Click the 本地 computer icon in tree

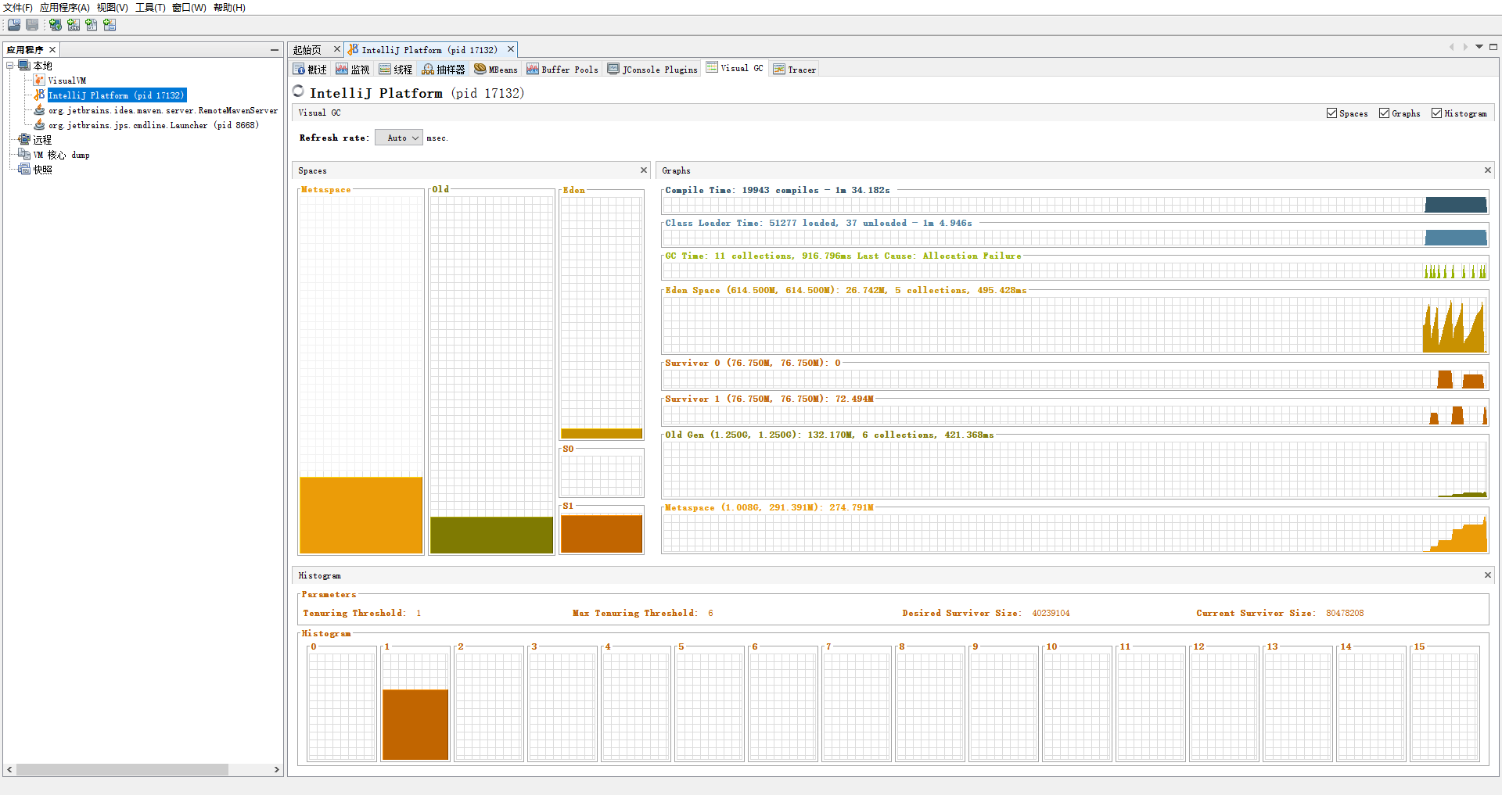pyautogui.click(x=24, y=66)
